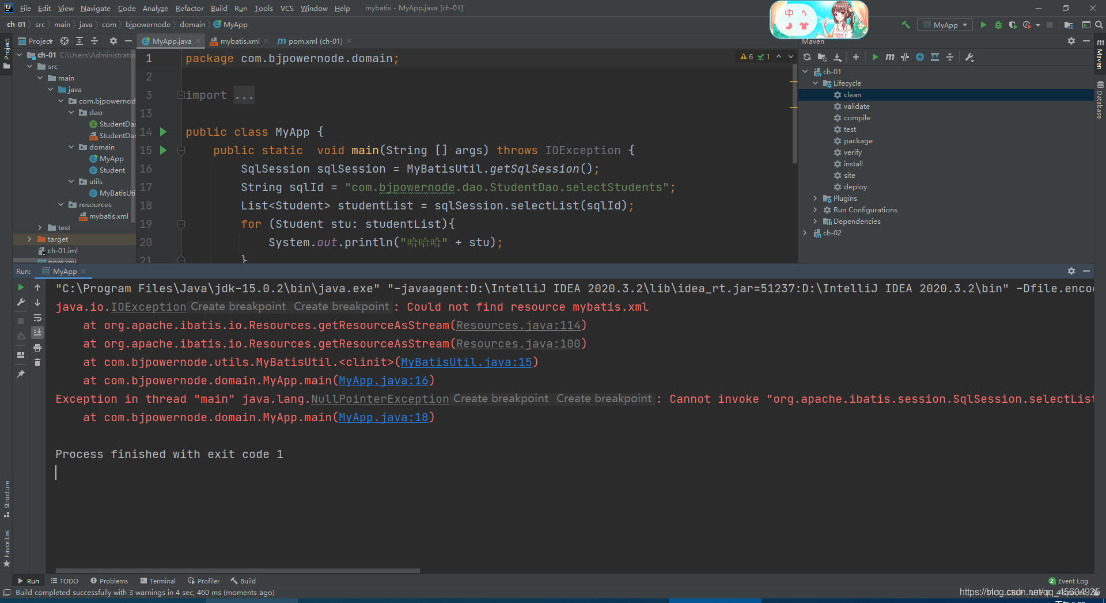Jump down the stack trace with down arrow

pos(37,302)
